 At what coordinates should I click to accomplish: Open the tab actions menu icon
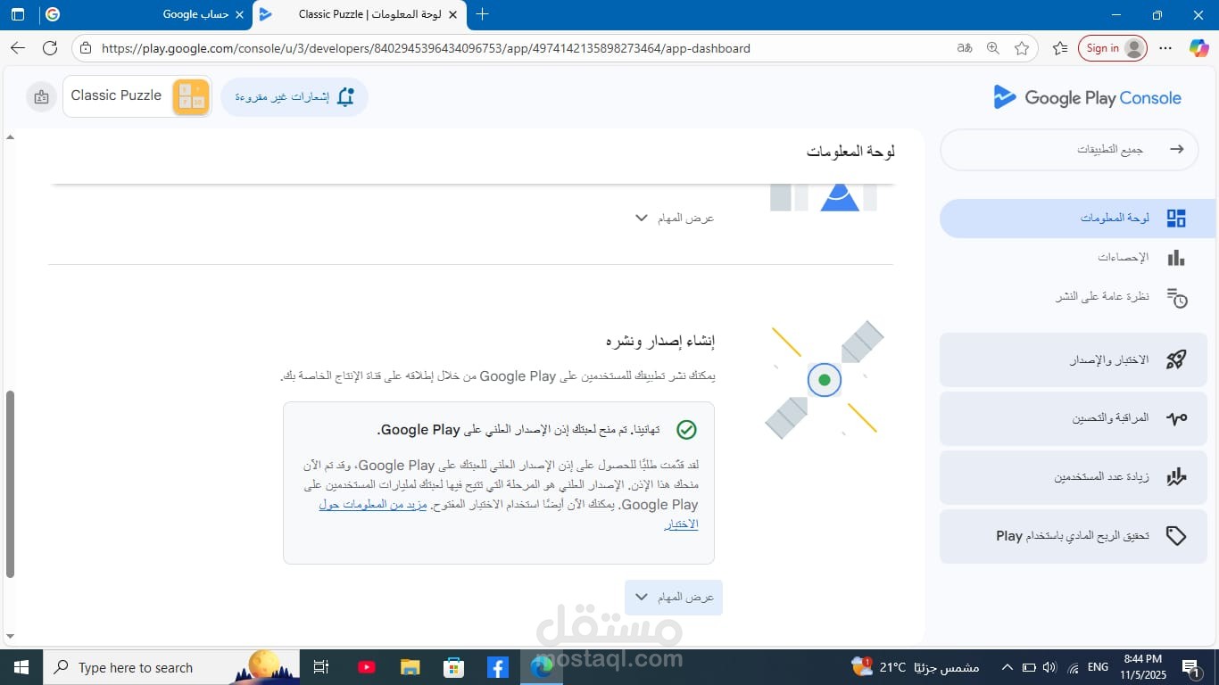pos(18,14)
